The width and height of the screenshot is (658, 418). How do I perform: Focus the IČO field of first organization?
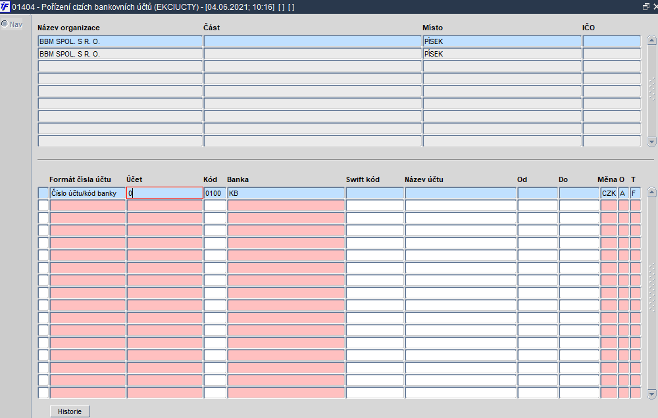pyautogui.click(x=612, y=41)
